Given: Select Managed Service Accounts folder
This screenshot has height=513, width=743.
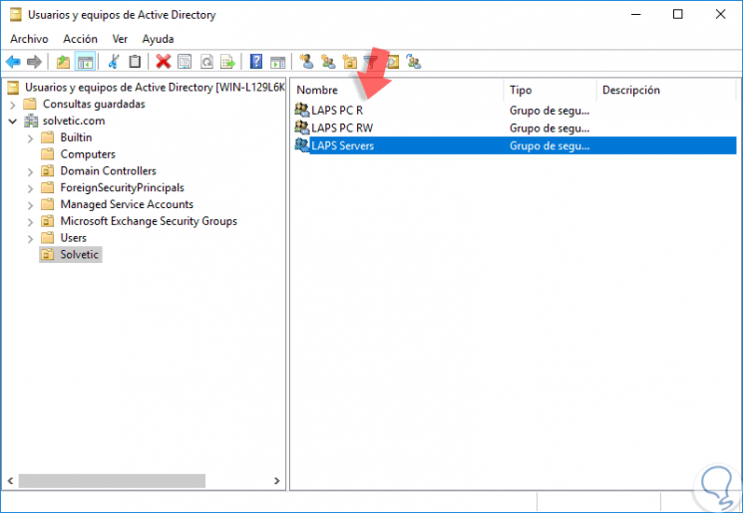Looking at the screenshot, I should (x=127, y=204).
